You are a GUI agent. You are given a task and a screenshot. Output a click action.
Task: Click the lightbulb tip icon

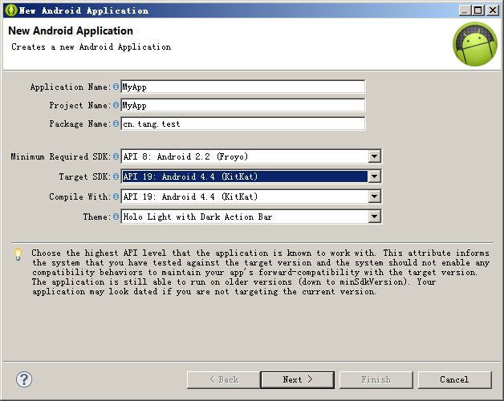tap(18, 254)
